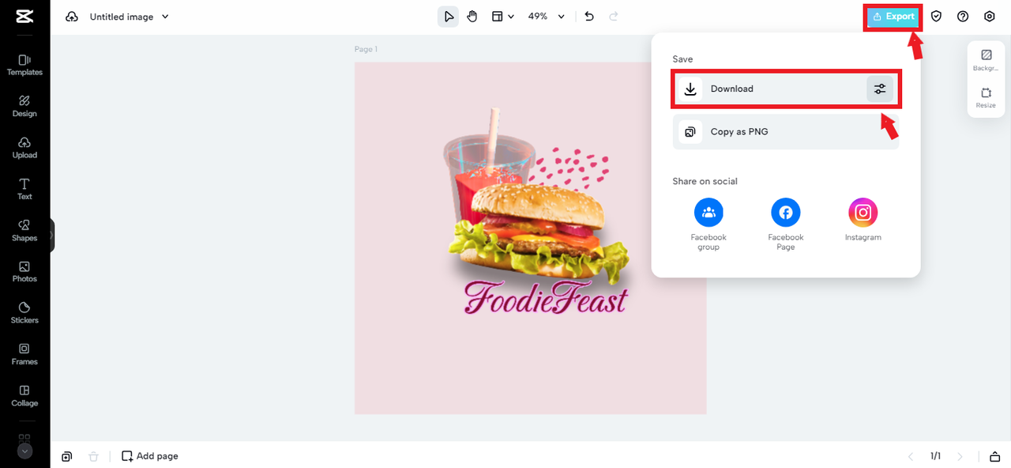Select the pointer selection tool
This screenshot has height=468, width=1011.
tap(449, 17)
